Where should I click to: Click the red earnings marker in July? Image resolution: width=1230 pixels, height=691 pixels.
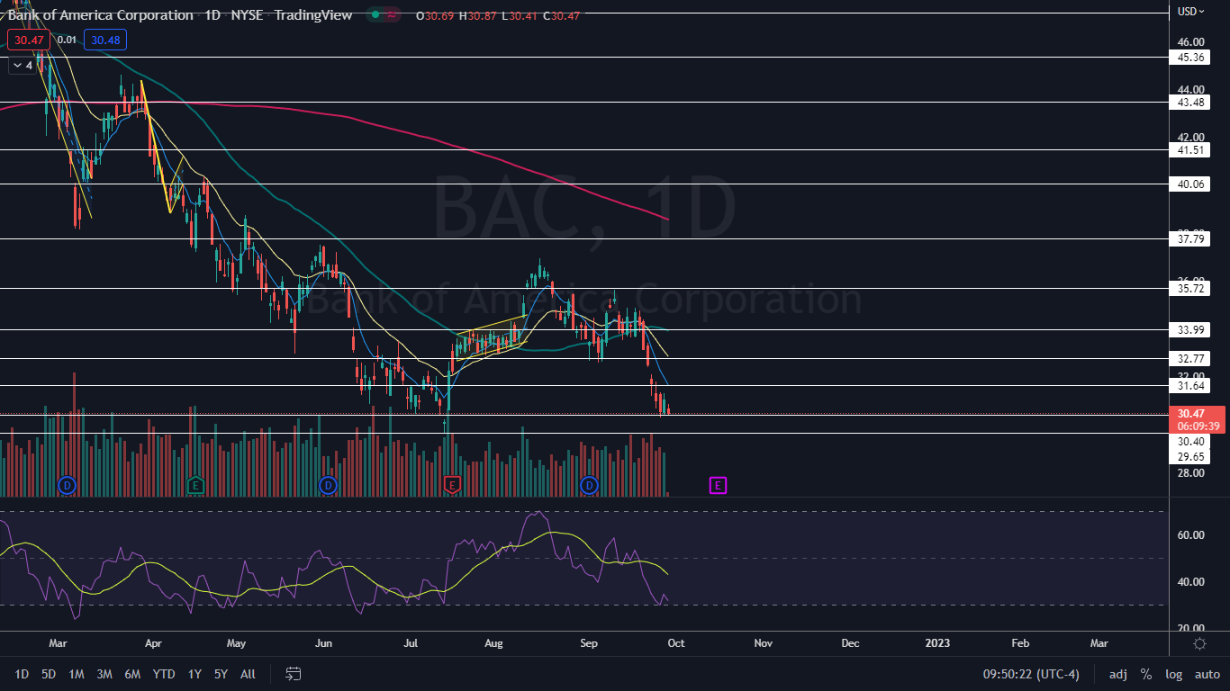coord(452,486)
